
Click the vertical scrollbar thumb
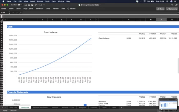click(178, 66)
